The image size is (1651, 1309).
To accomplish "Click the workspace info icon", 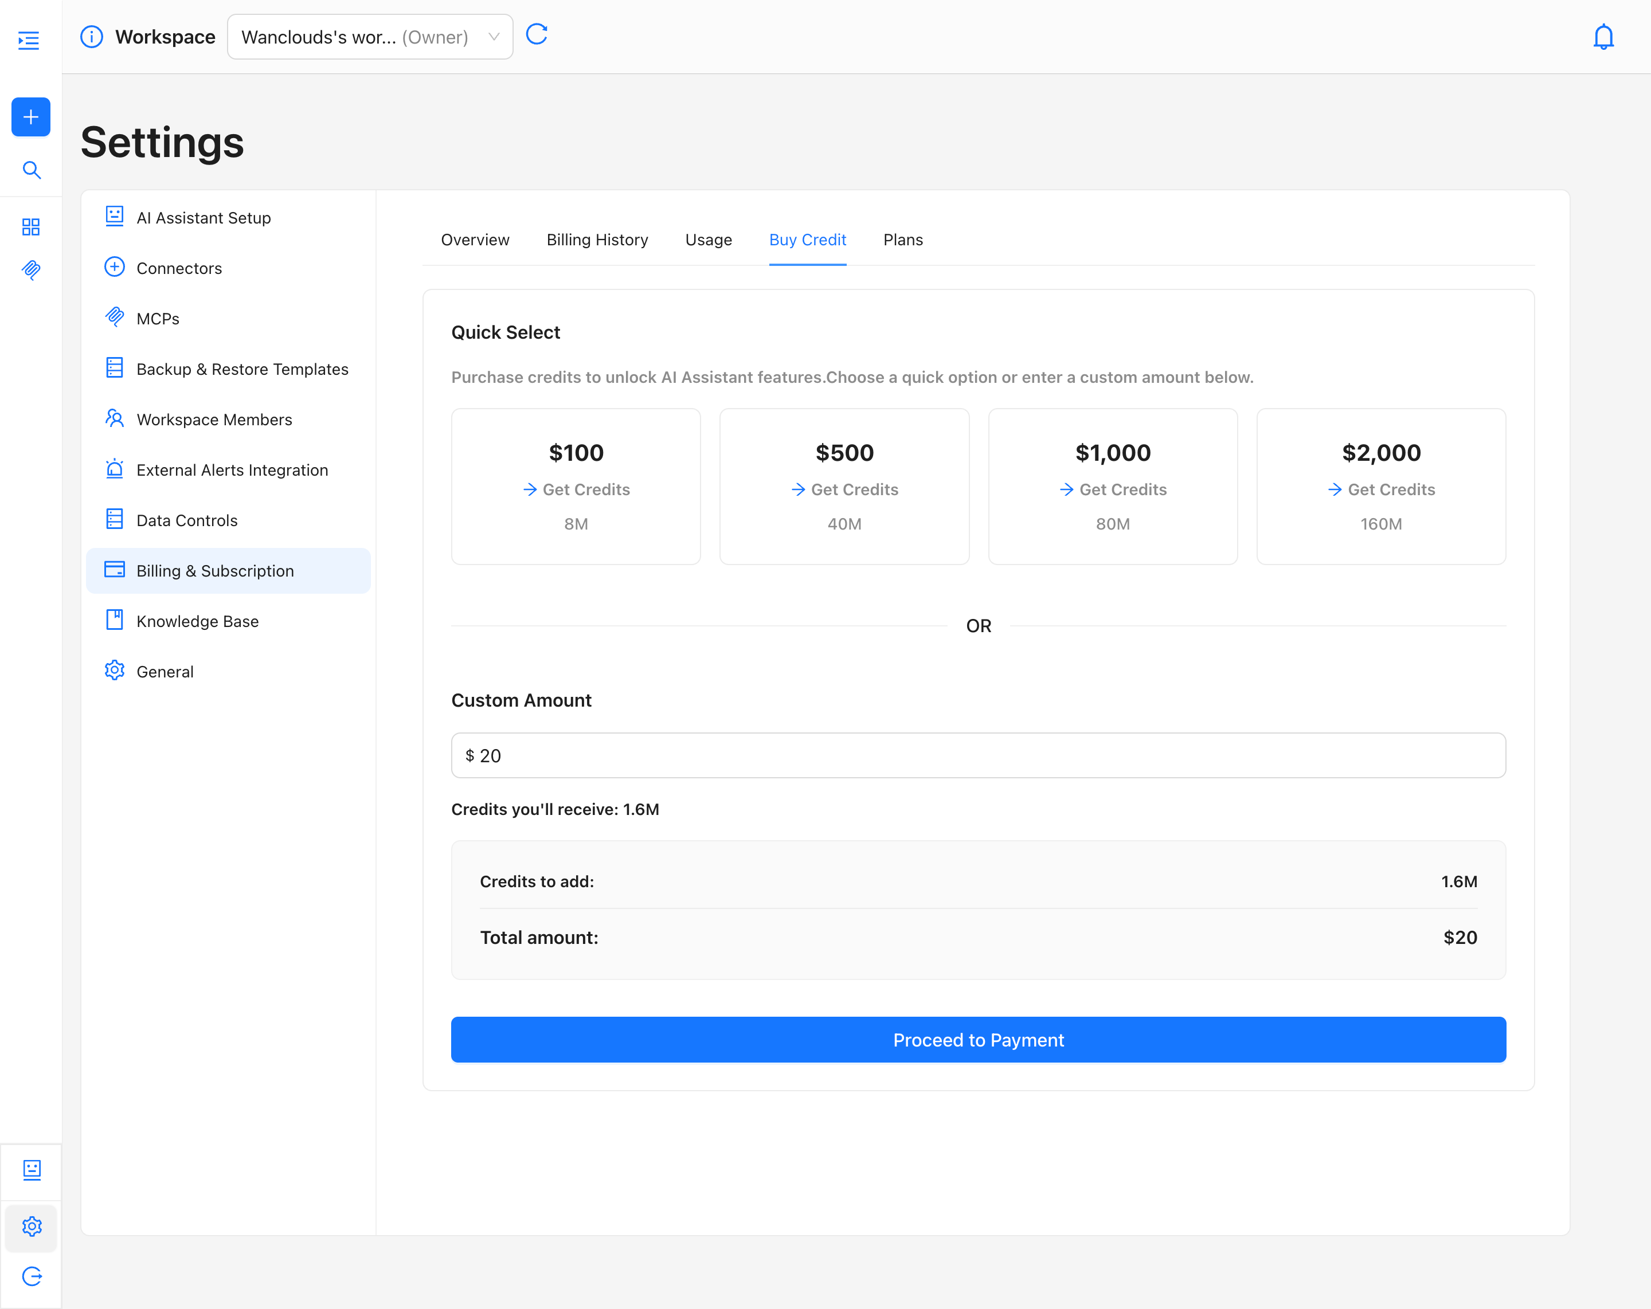I will [92, 37].
